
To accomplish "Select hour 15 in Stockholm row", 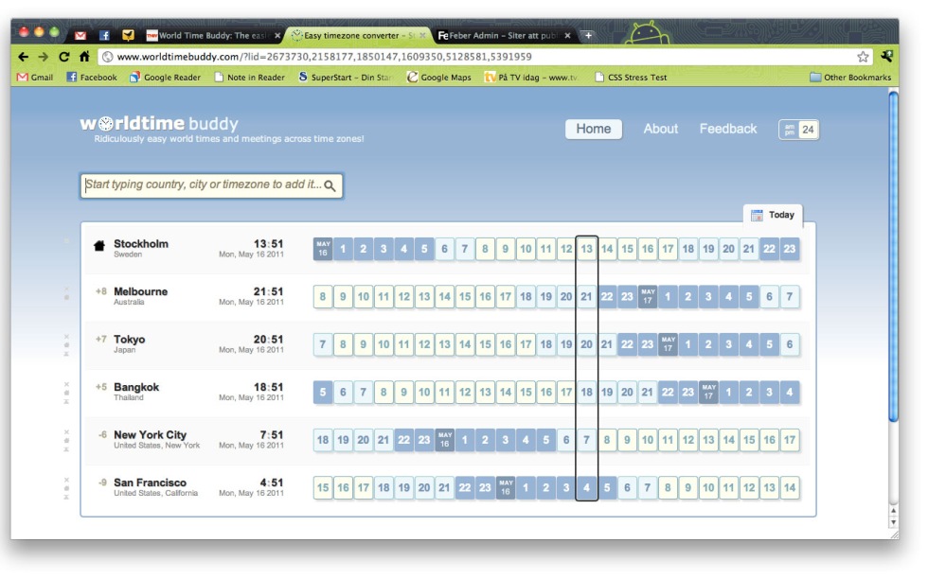I will point(627,250).
